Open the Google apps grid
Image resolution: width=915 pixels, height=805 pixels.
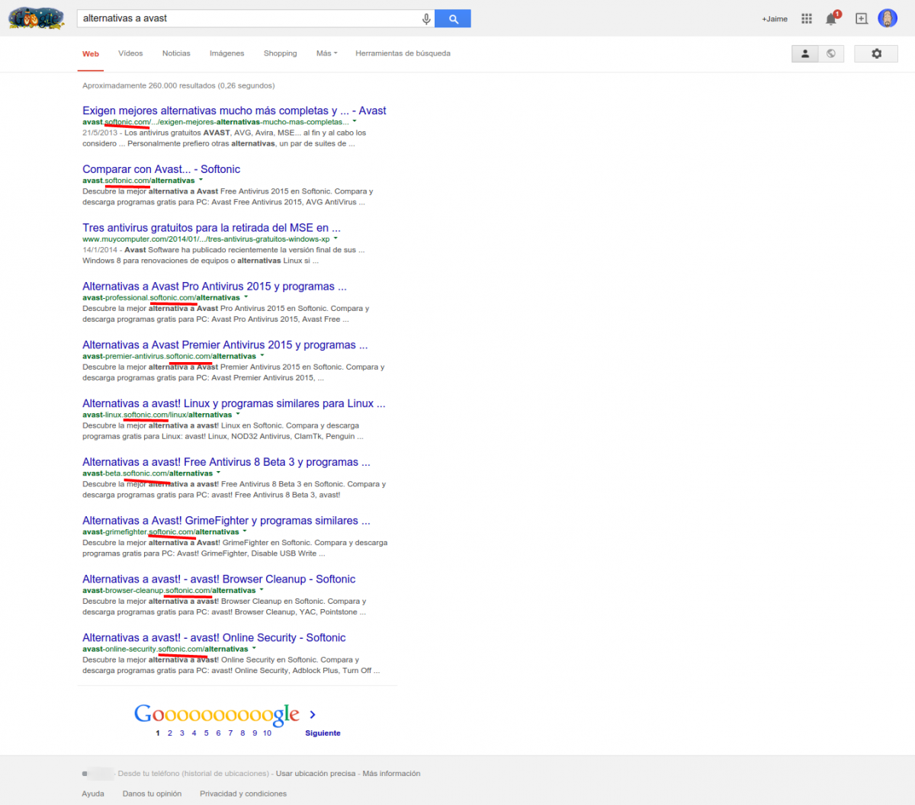tap(807, 18)
